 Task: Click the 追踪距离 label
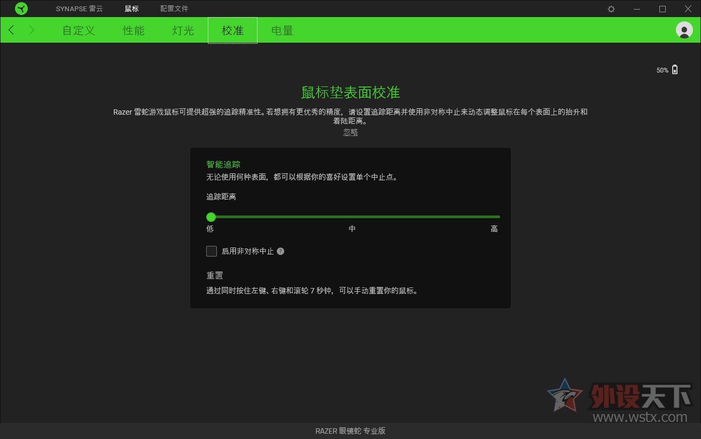click(221, 197)
